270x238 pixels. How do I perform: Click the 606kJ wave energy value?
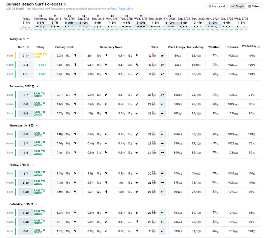tap(178, 95)
